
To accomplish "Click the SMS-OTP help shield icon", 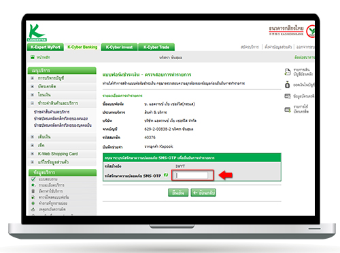I will [166, 175].
